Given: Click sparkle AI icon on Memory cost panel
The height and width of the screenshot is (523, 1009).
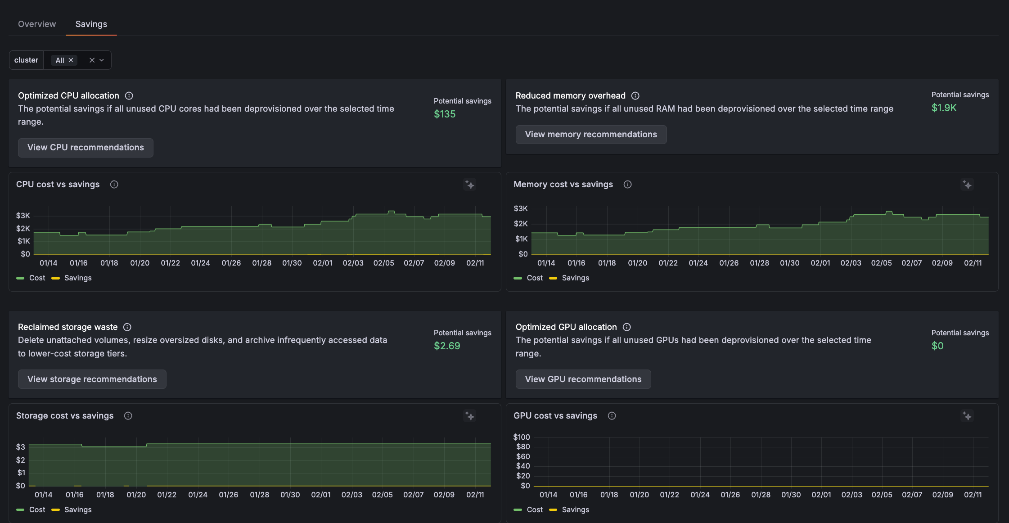Looking at the screenshot, I should 967,185.
